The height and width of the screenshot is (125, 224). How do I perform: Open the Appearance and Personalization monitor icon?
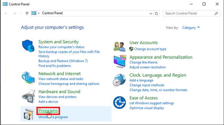(120, 62)
